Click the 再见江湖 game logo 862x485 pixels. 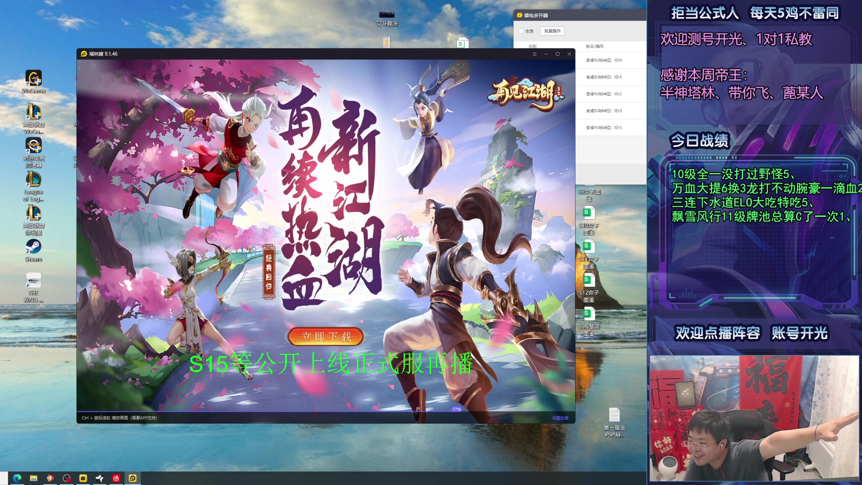[526, 94]
